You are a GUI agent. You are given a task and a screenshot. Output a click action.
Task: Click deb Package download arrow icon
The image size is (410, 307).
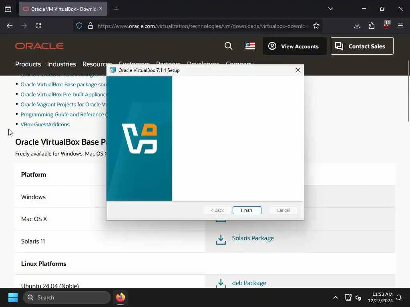[x=221, y=283]
